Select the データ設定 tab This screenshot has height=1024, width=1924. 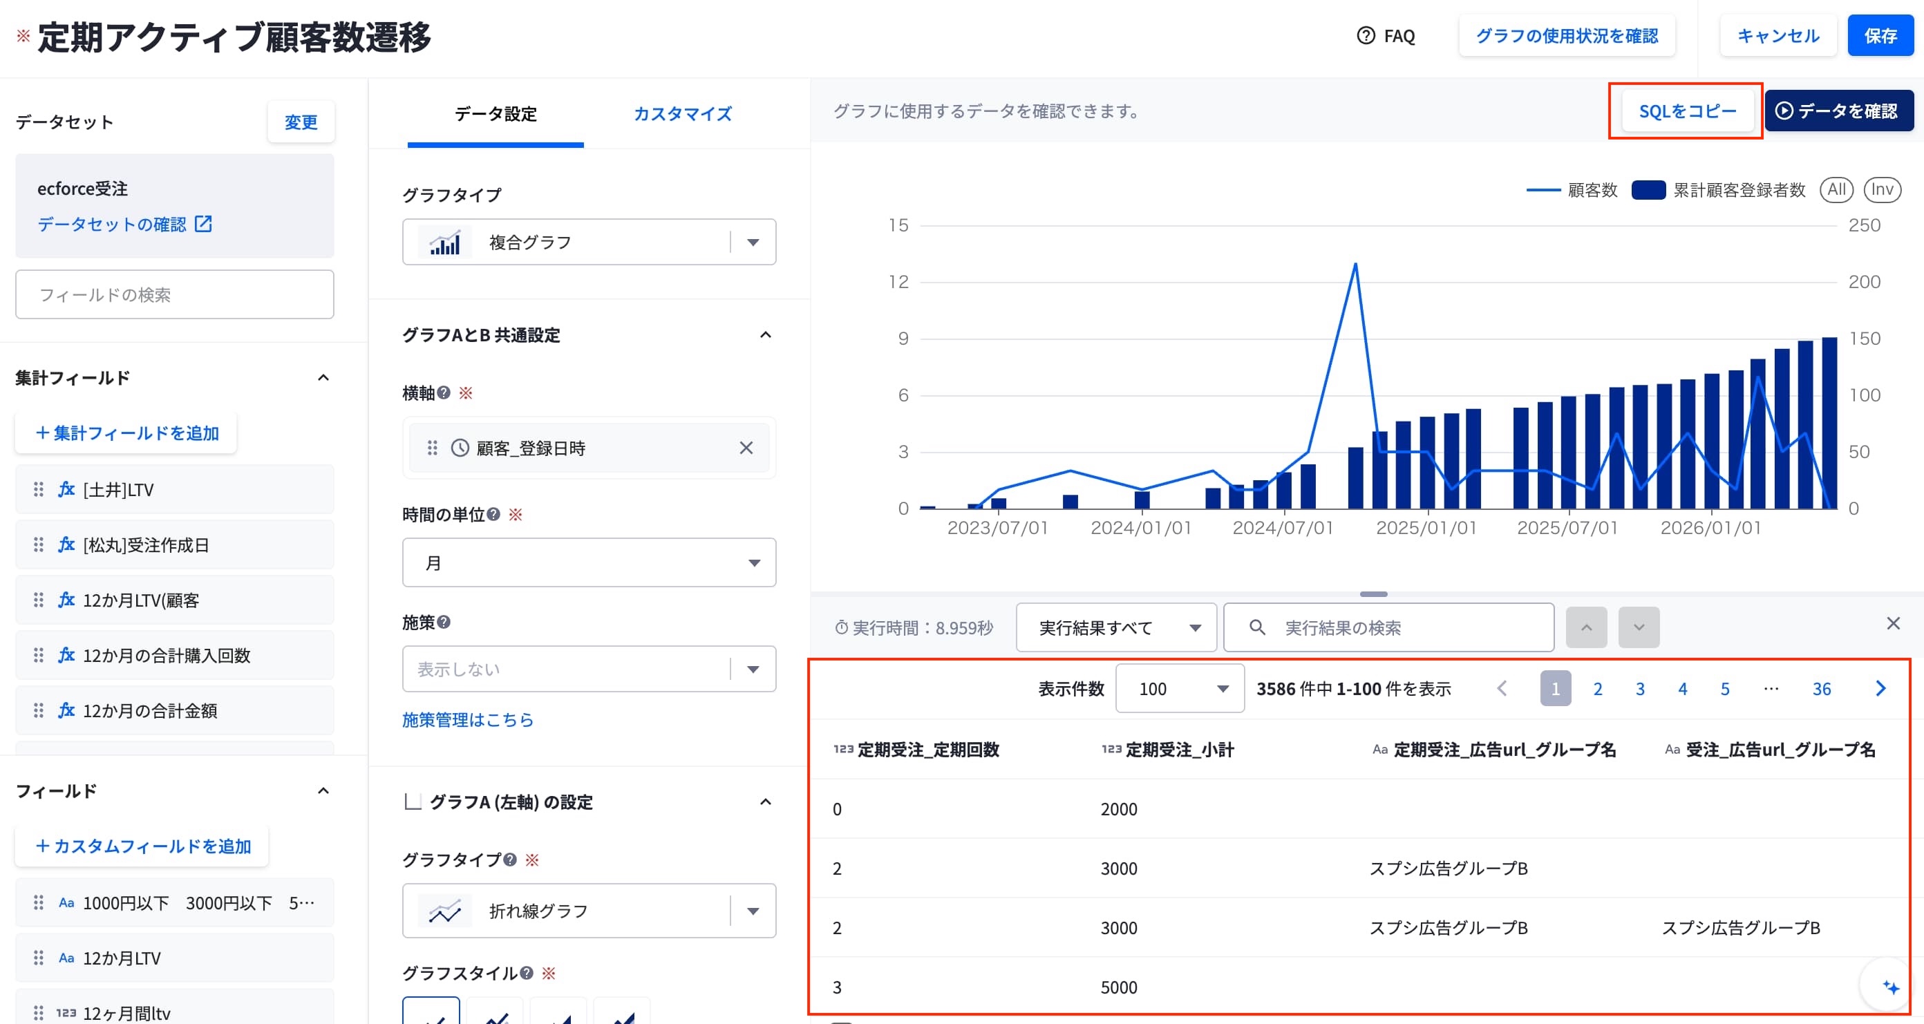pos(496,113)
